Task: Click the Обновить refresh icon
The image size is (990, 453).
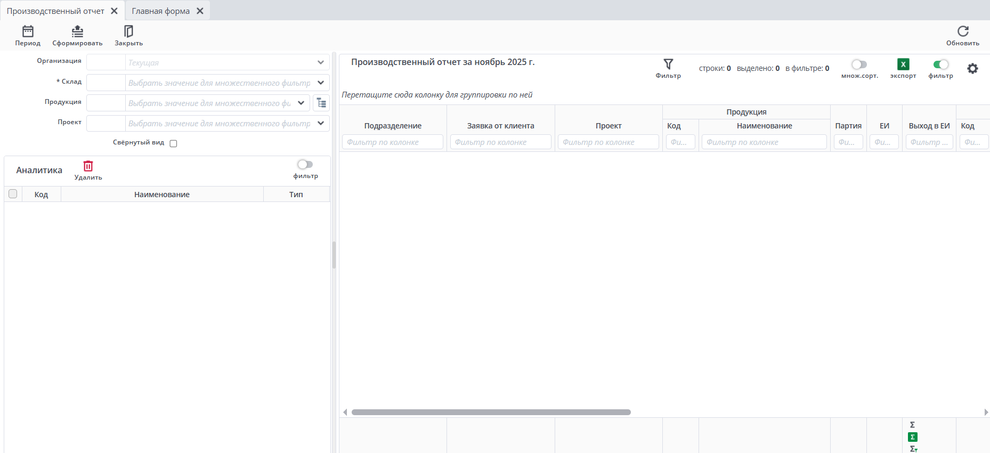Action: point(962,31)
